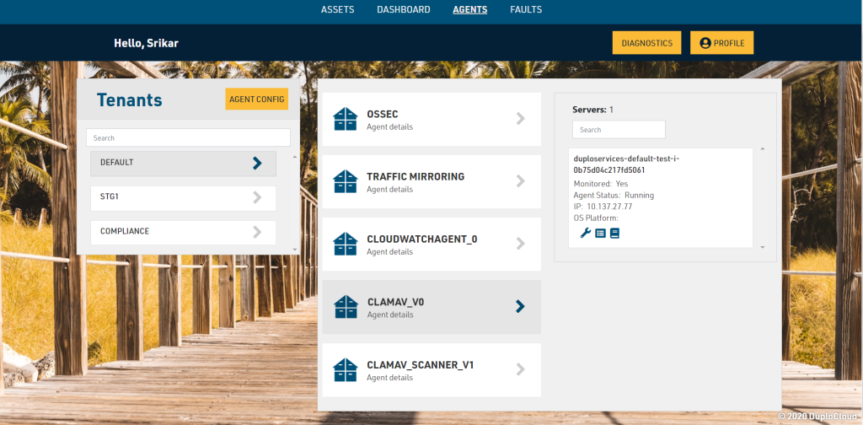Click the CLAMAV_SCANNER_V1 box icon
Image resolution: width=863 pixels, height=425 pixels.
tap(346, 369)
